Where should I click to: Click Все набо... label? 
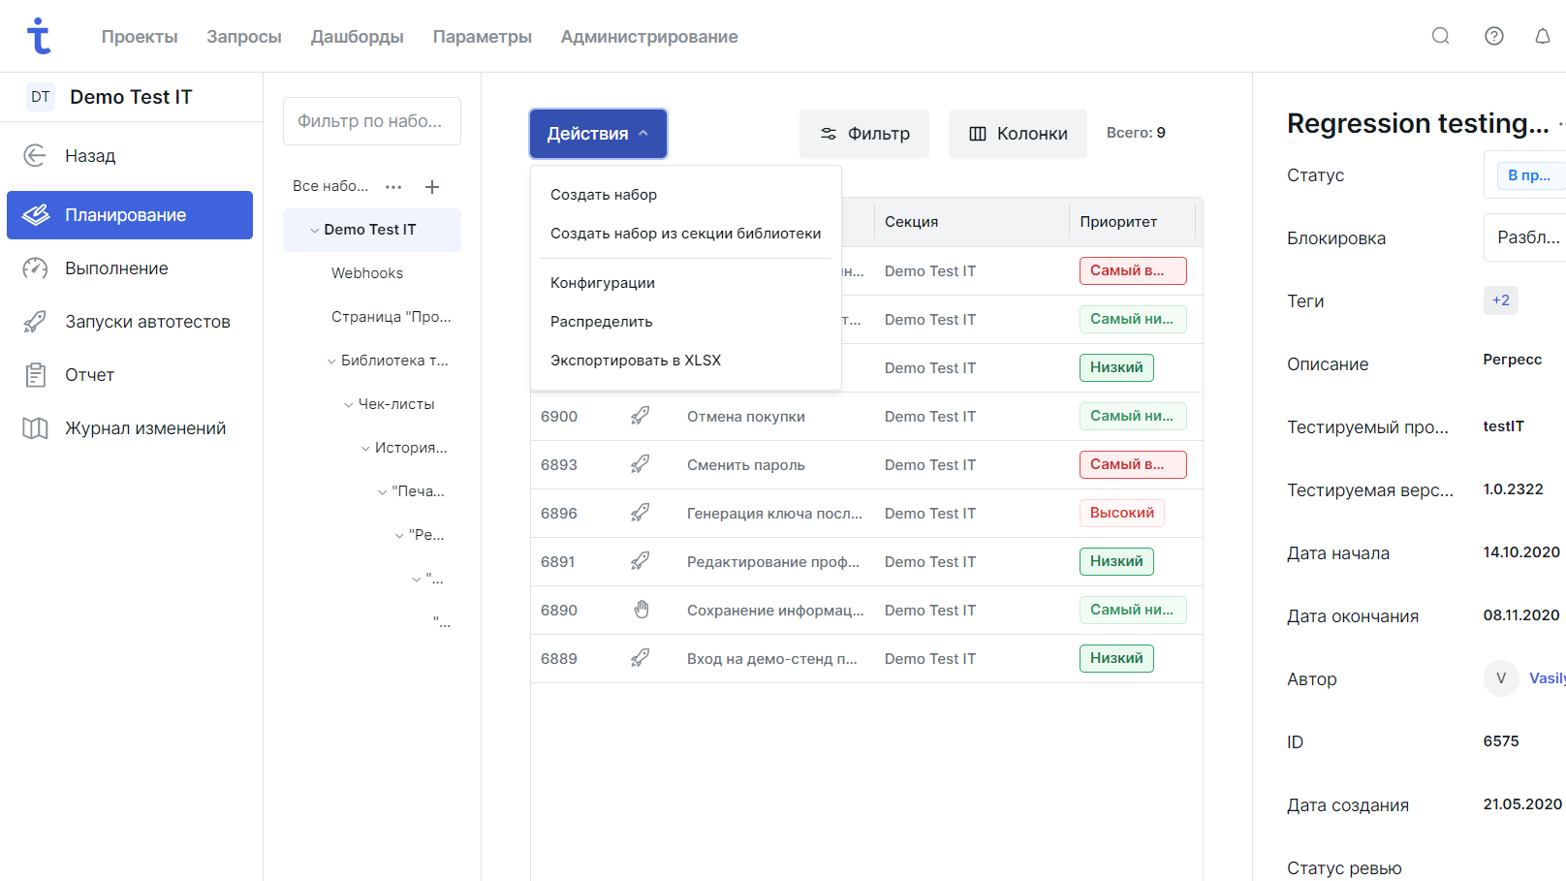pyautogui.click(x=330, y=186)
